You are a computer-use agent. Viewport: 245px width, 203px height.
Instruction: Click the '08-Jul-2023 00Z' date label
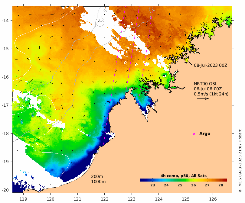[x=211, y=65]
